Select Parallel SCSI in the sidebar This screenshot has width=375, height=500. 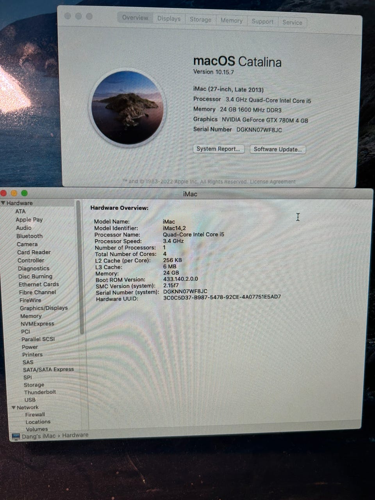pyautogui.click(x=38, y=339)
